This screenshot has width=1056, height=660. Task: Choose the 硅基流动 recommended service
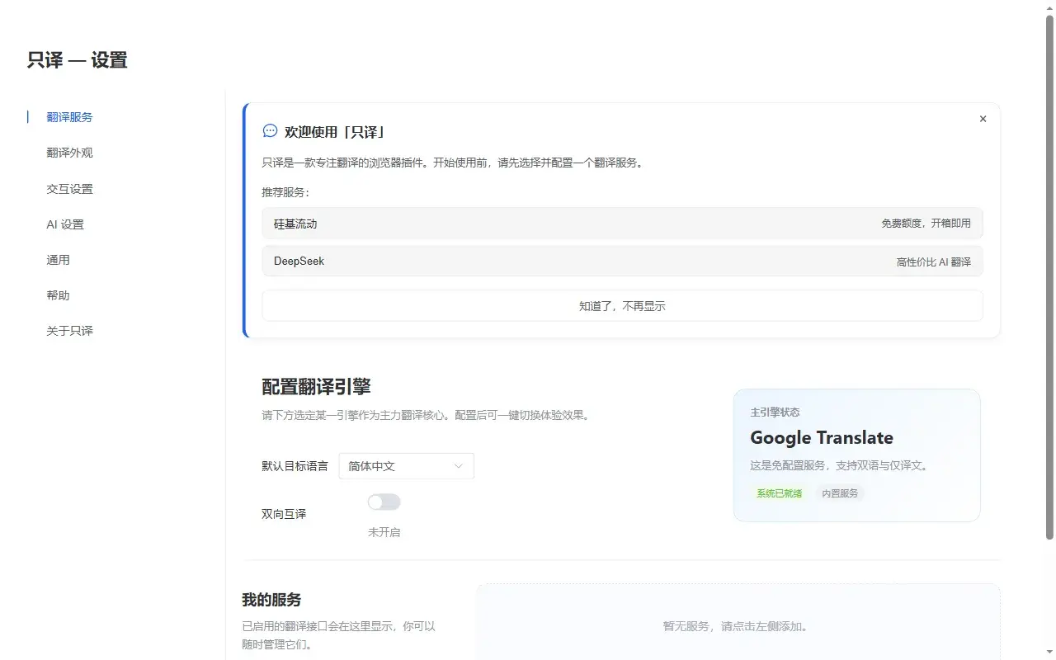pyautogui.click(x=622, y=224)
